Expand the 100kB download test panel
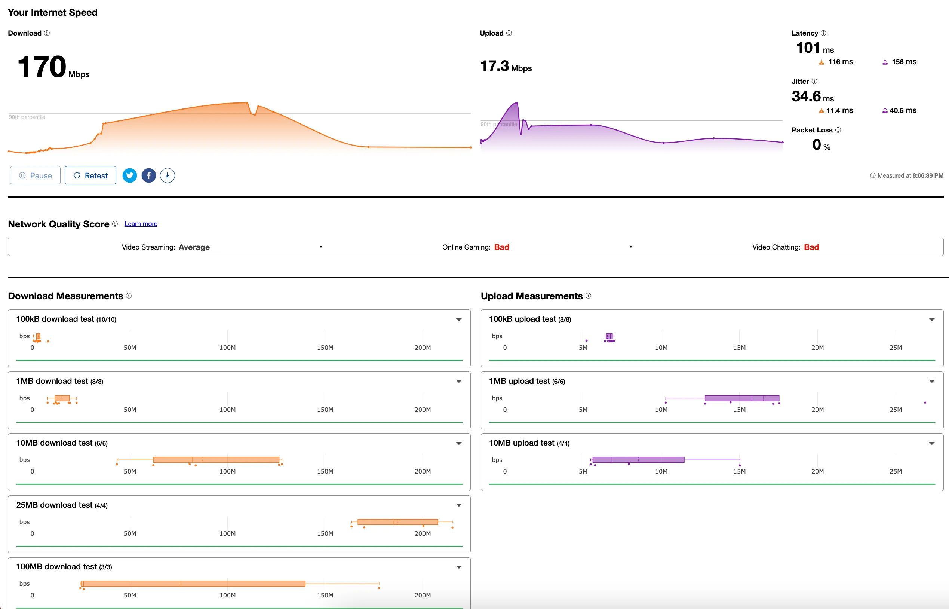 [458, 319]
